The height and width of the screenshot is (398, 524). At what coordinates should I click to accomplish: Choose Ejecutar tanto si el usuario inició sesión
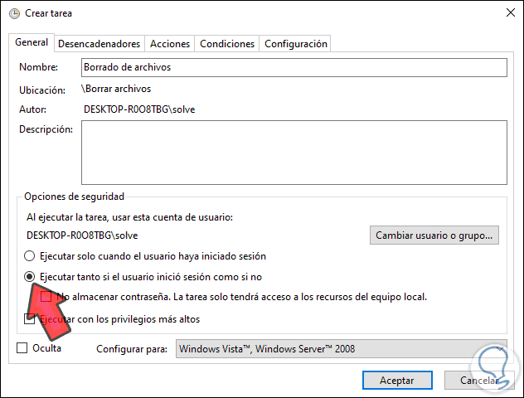tap(31, 276)
